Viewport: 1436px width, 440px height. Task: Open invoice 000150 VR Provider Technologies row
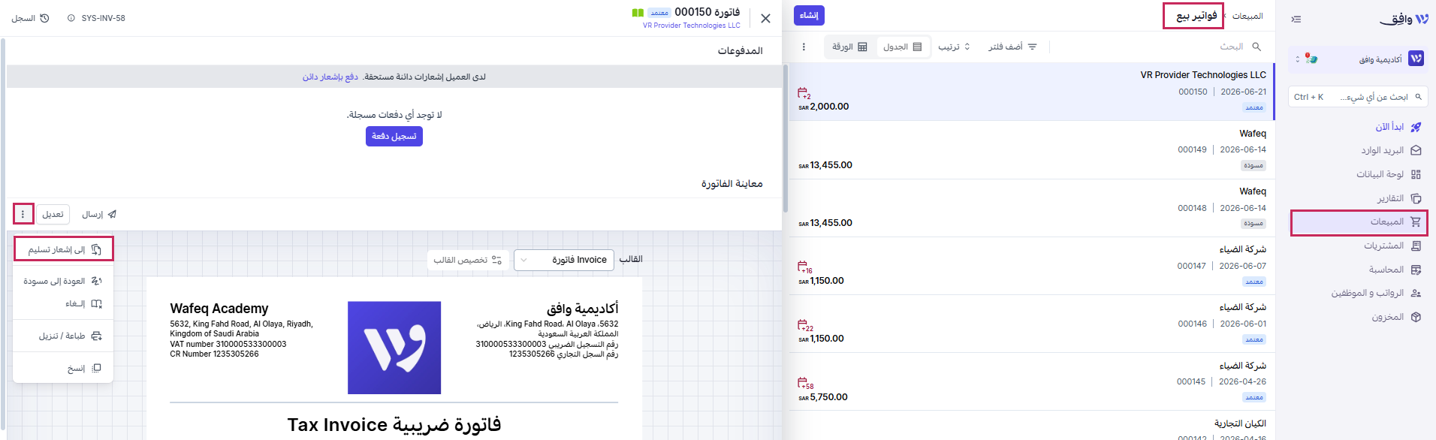(x=1032, y=92)
